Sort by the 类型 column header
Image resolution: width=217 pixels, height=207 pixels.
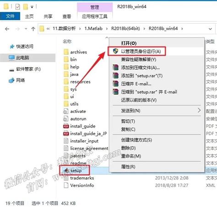point(210,41)
